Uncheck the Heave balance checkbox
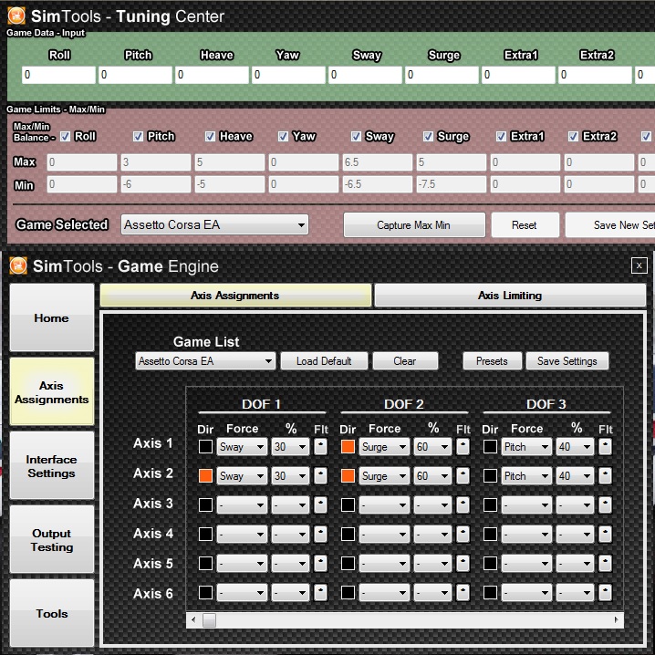The height and width of the screenshot is (655, 655). click(x=210, y=137)
